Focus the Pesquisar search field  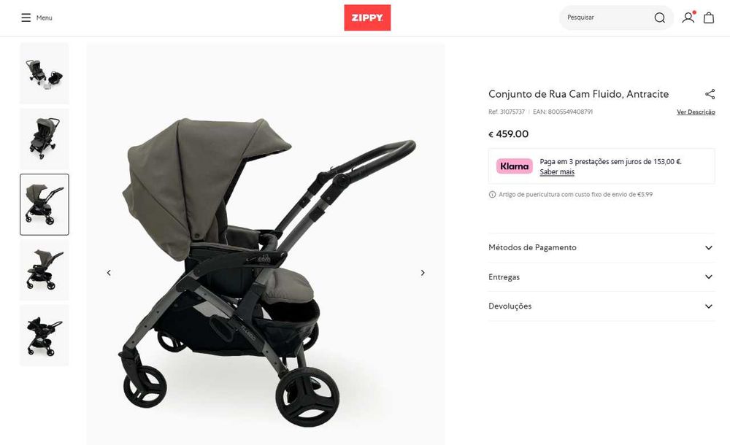click(x=607, y=18)
